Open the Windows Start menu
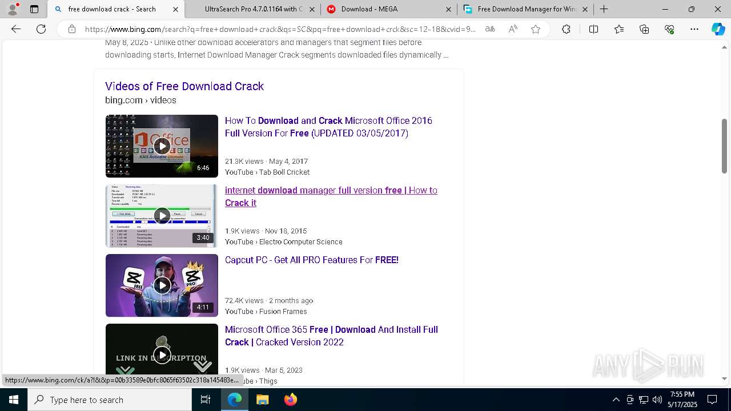The height and width of the screenshot is (411, 731). click(14, 400)
